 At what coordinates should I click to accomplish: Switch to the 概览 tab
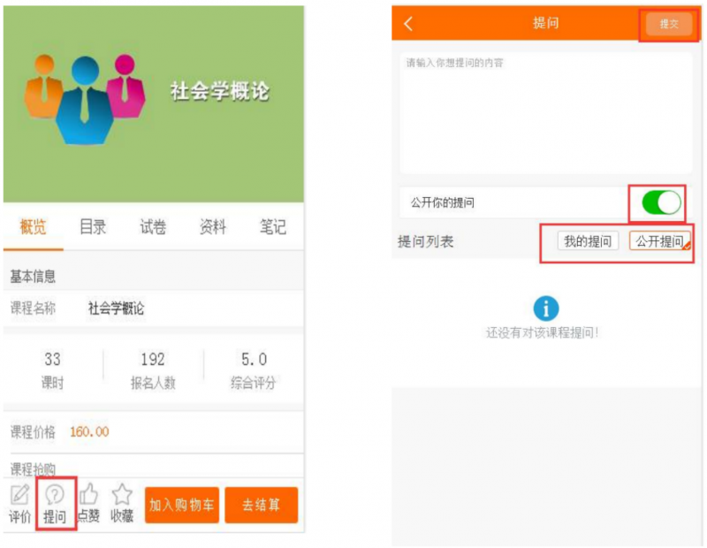(x=33, y=227)
